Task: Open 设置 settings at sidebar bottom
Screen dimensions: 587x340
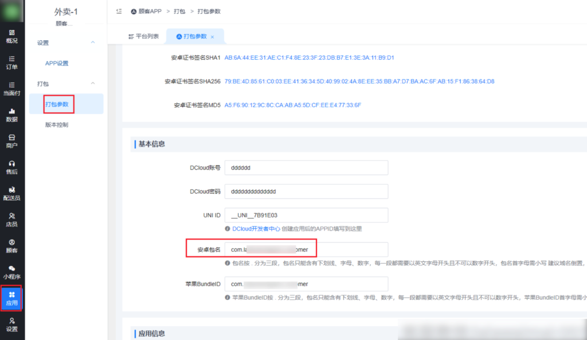Action: (x=11, y=325)
